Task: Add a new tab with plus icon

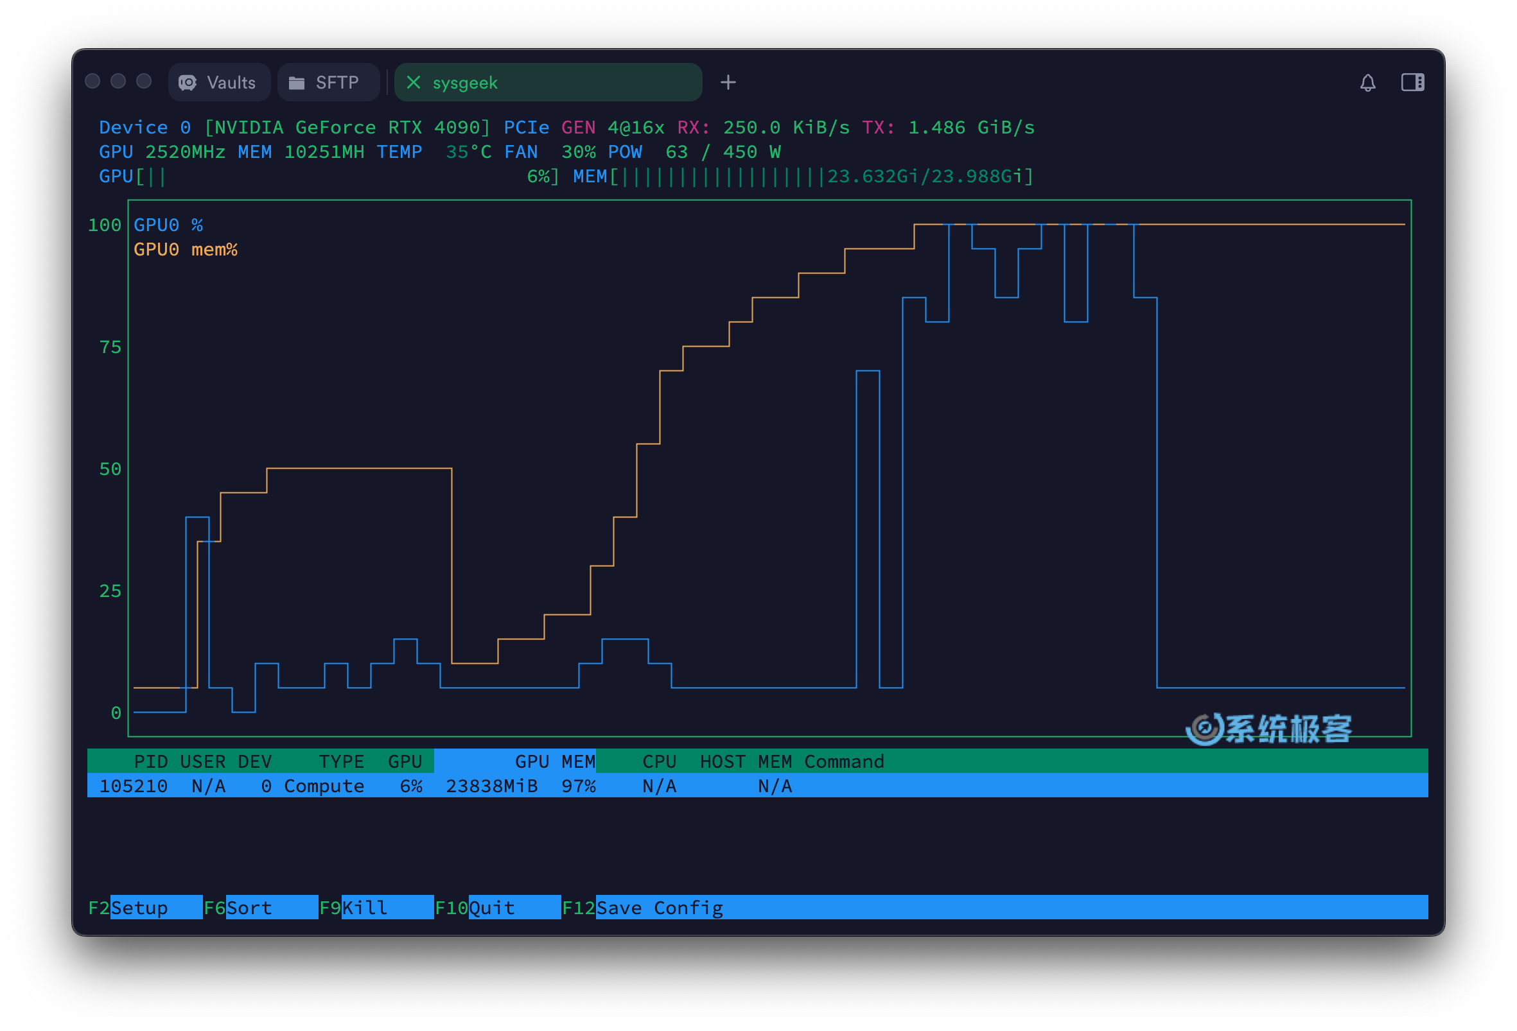Action: pos(728,82)
